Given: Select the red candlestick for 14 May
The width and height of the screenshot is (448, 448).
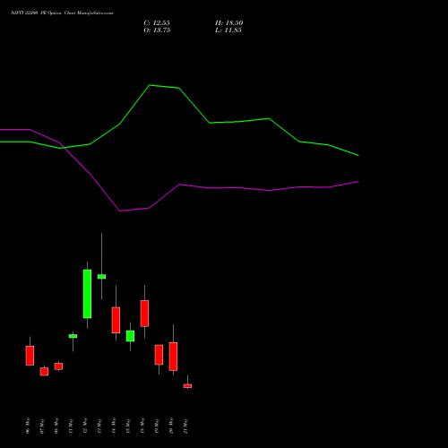Looking at the screenshot, I should click(x=116, y=320).
